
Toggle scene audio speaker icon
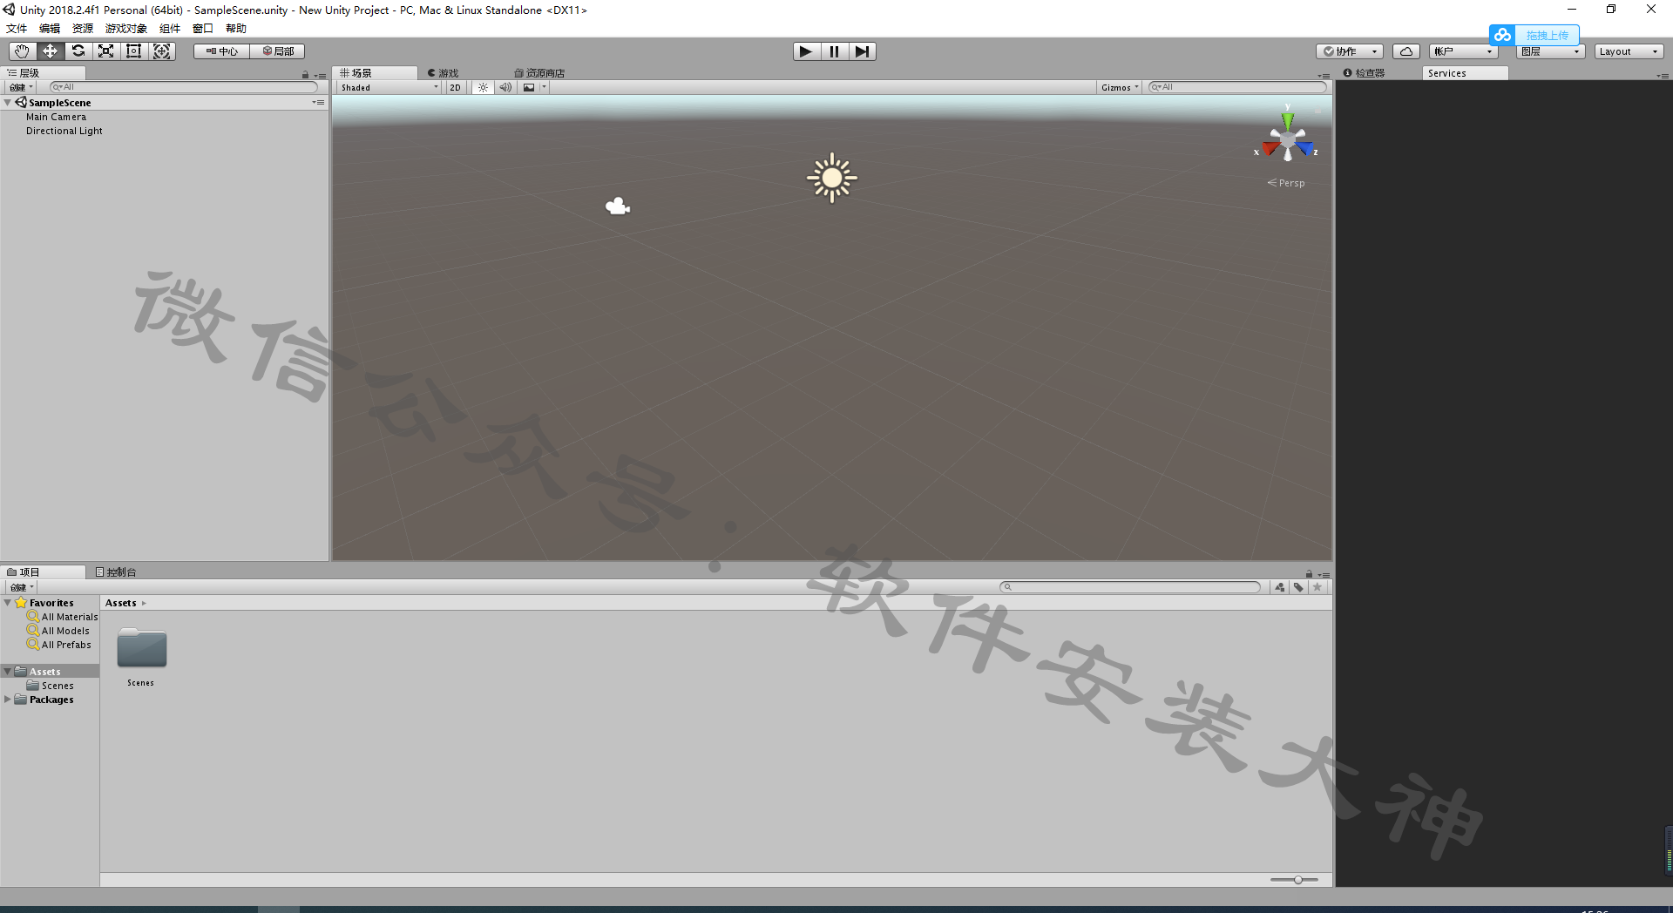(505, 87)
